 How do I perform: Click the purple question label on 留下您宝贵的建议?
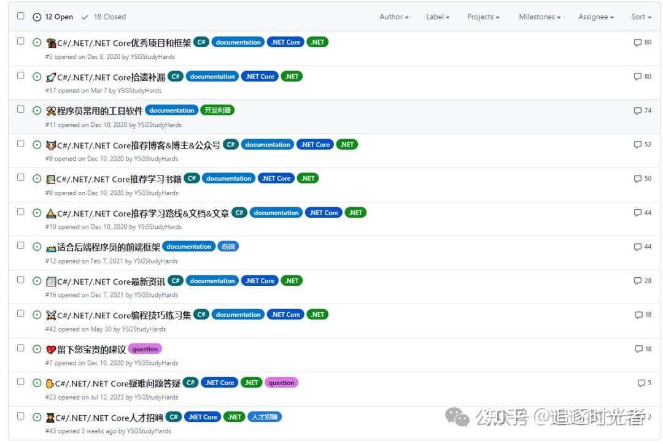click(145, 348)
